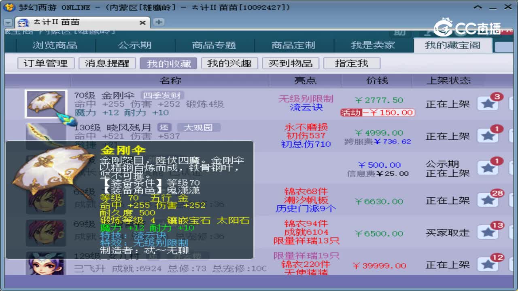This screenshot has width=518, height=291.
Task: Click the 锦衣68件 highlight text
Action: click(x=306, y=192)
